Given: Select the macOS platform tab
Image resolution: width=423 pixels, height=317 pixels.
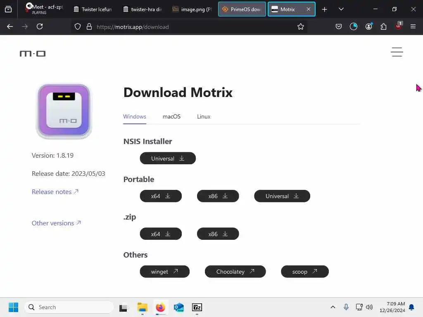Looking at the screenshot, I should click(x=171, y=117).
